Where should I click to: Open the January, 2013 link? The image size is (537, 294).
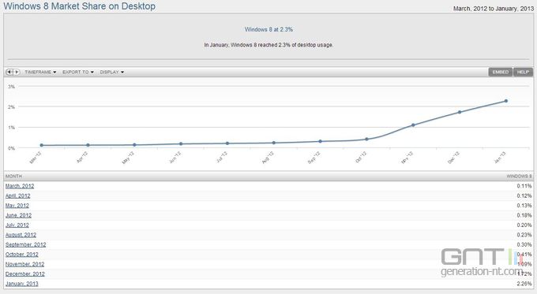(x=22, y=284)
